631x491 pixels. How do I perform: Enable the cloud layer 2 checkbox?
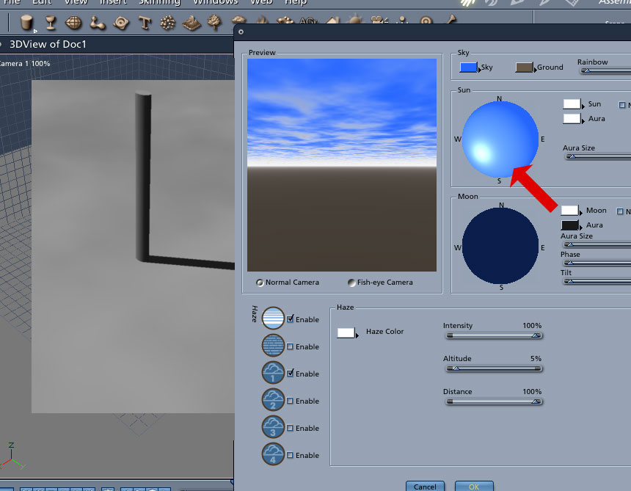pos(290,401)
